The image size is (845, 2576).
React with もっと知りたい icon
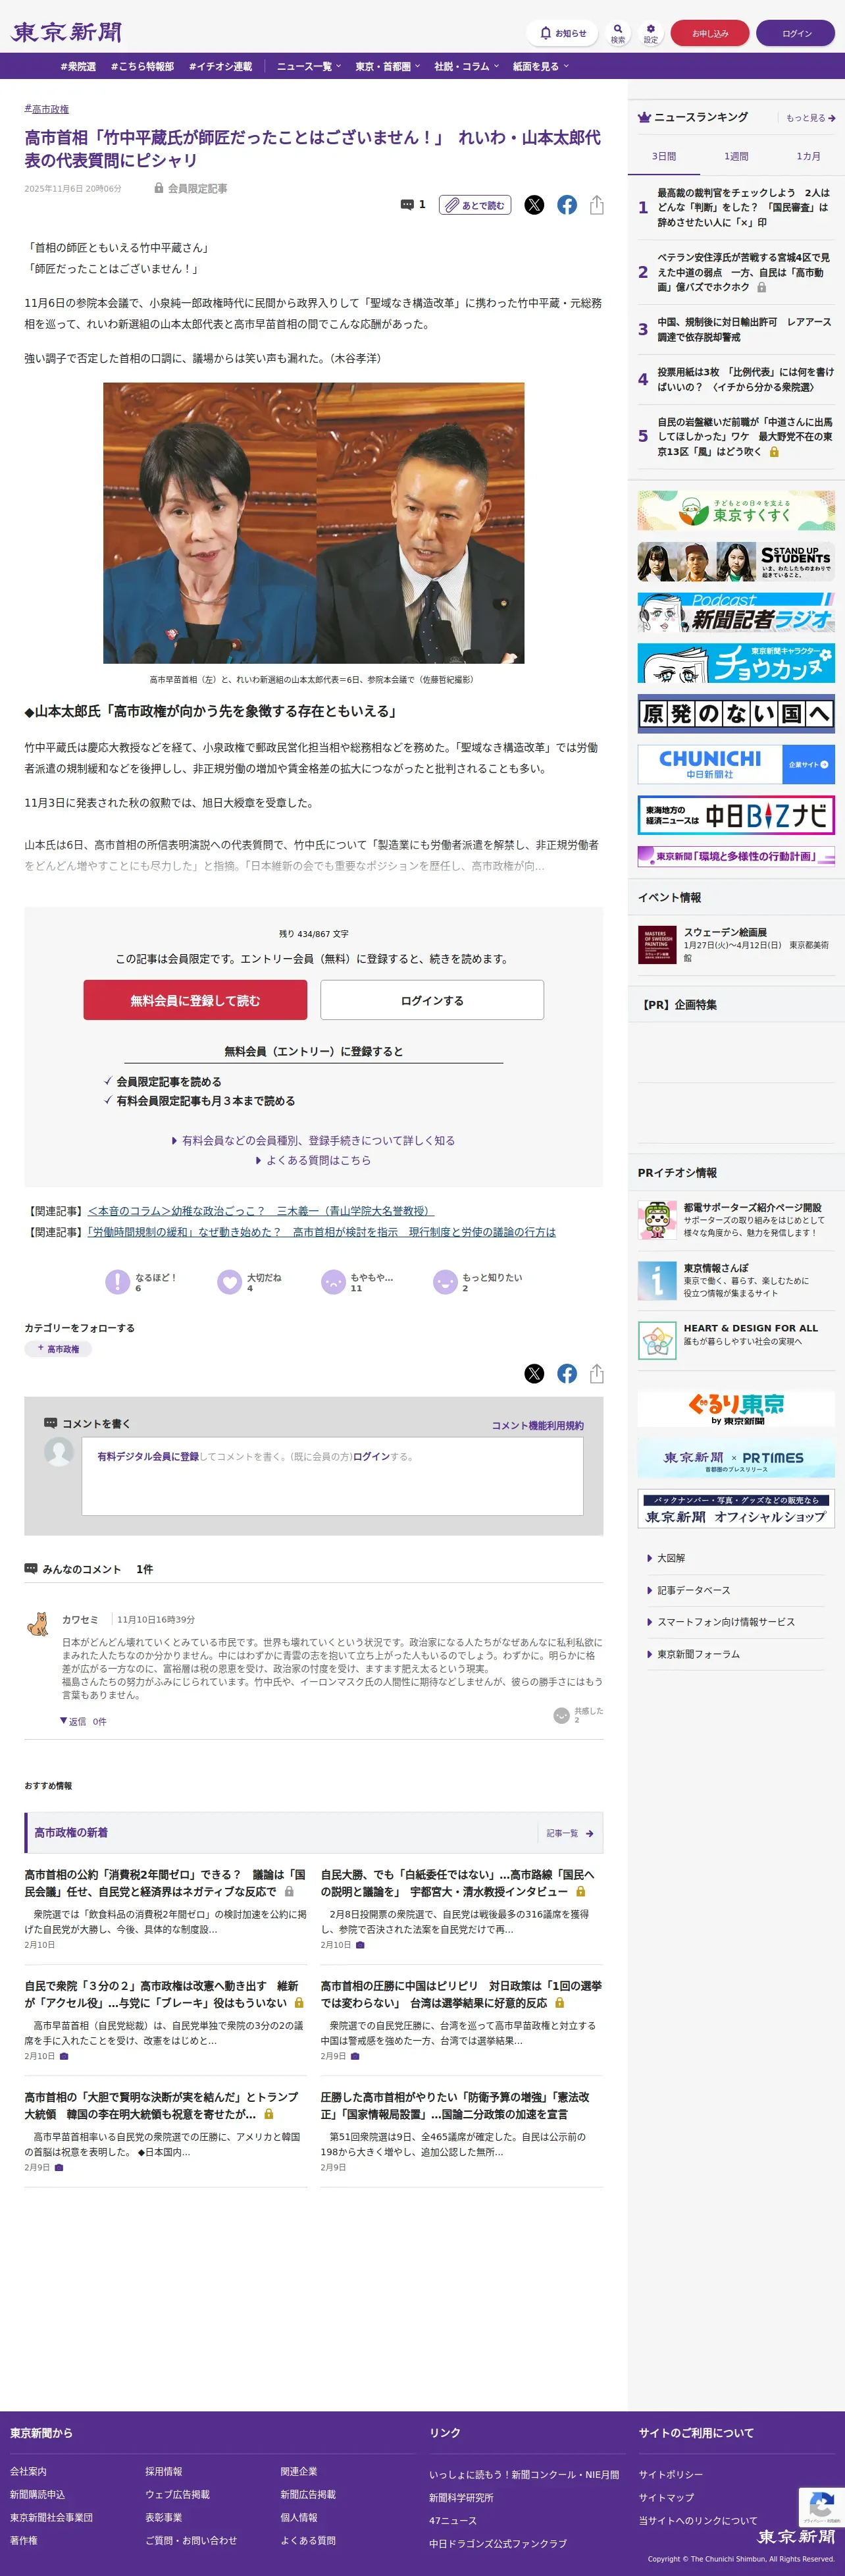coord(445,1282)
